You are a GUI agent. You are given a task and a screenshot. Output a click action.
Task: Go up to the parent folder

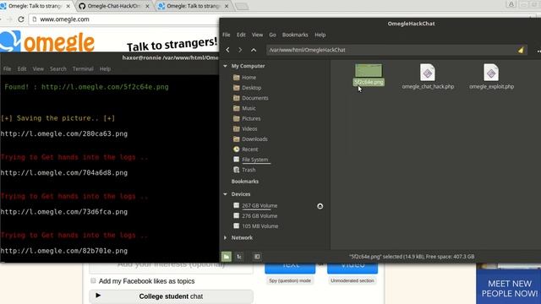pos(254,50)
